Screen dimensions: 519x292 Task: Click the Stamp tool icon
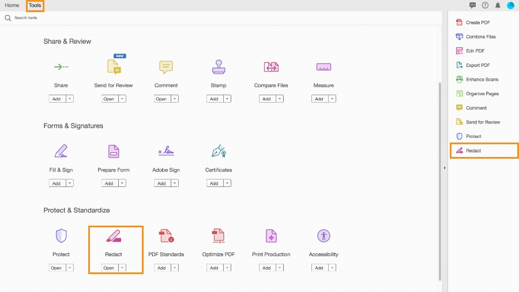(x=218, y=67)
